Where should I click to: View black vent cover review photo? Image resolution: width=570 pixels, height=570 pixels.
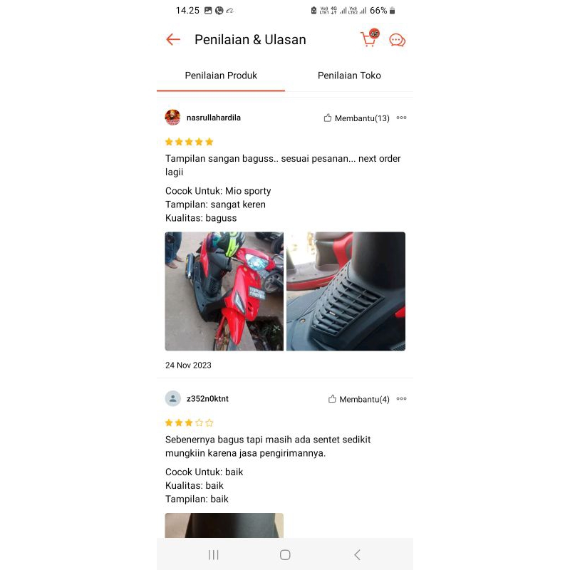[346, 291]
